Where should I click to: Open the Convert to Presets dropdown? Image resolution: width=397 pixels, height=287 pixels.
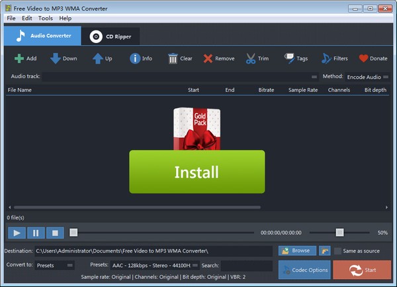[x=55, y=265]
